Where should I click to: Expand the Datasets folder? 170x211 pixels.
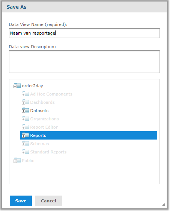[x=23, y=111]
